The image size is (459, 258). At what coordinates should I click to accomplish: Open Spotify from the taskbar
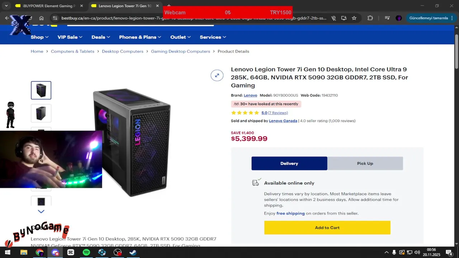tap(86, 252)
